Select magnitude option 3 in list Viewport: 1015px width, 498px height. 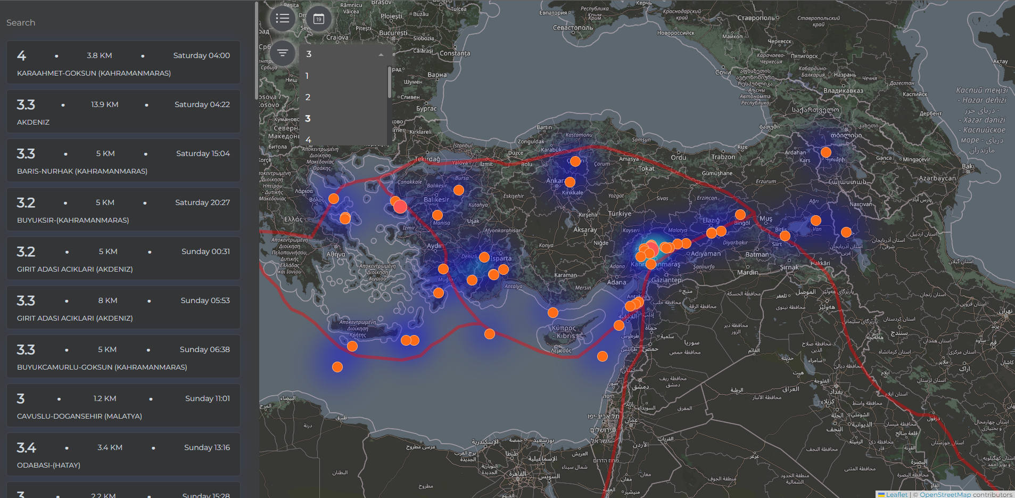click(344, 118)
